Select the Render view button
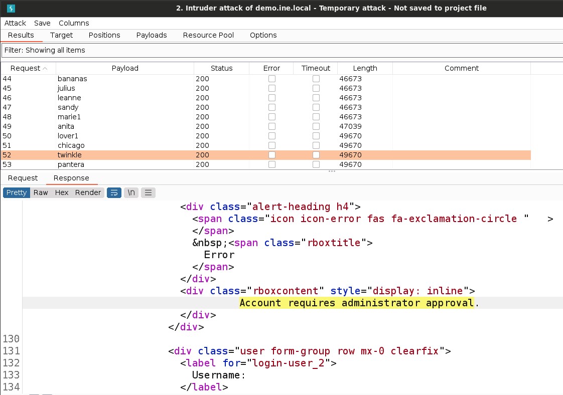 (88, 192)
